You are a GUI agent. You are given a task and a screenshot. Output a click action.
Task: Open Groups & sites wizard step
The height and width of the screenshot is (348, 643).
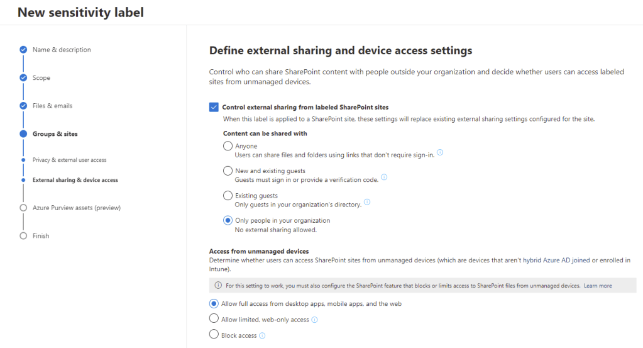(55, 133)
